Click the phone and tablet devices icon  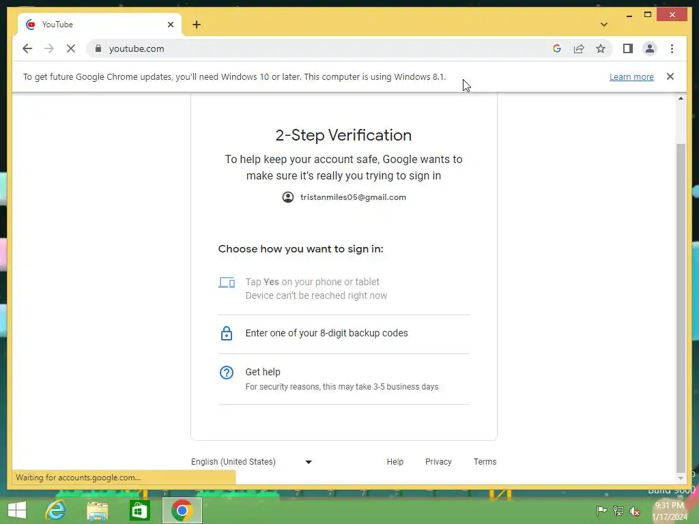tap(227, 282)
